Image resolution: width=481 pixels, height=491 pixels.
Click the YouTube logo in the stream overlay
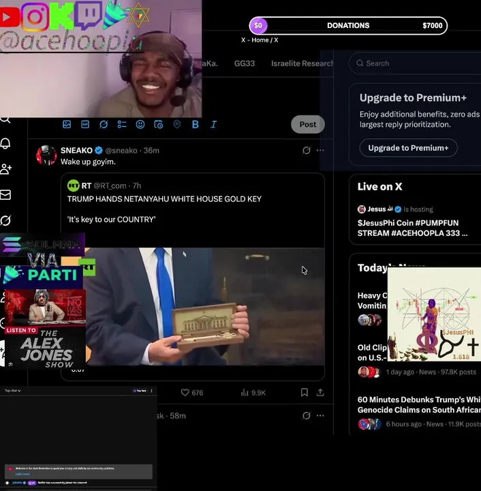10,17
